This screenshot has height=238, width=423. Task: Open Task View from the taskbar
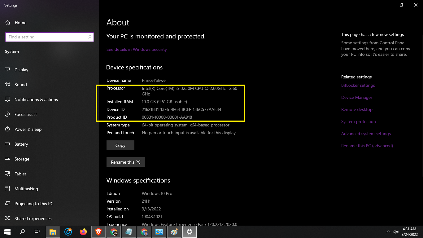[x=37, y=232]
